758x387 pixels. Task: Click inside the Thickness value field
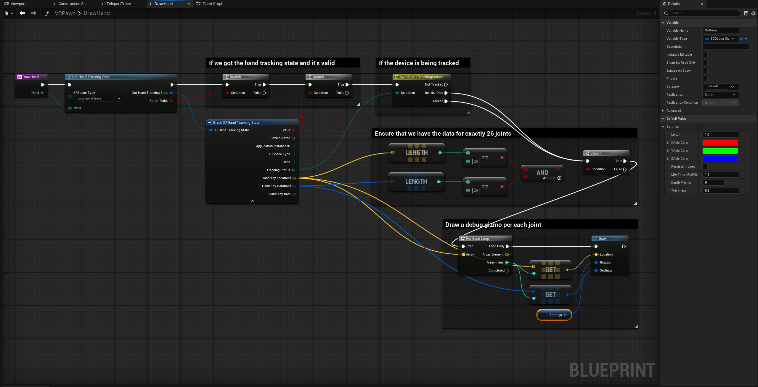pos(721,190)
